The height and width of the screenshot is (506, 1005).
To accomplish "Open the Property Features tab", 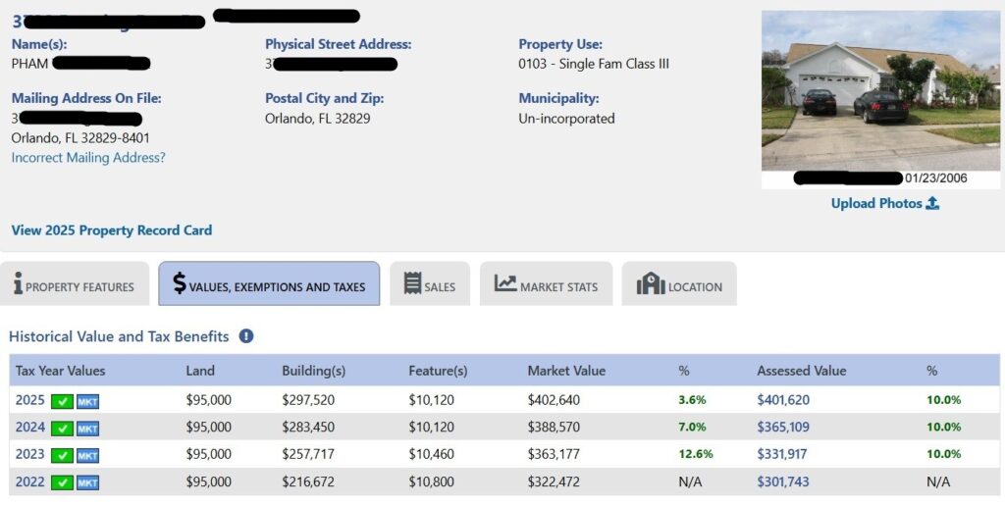I will click(75, 285).
